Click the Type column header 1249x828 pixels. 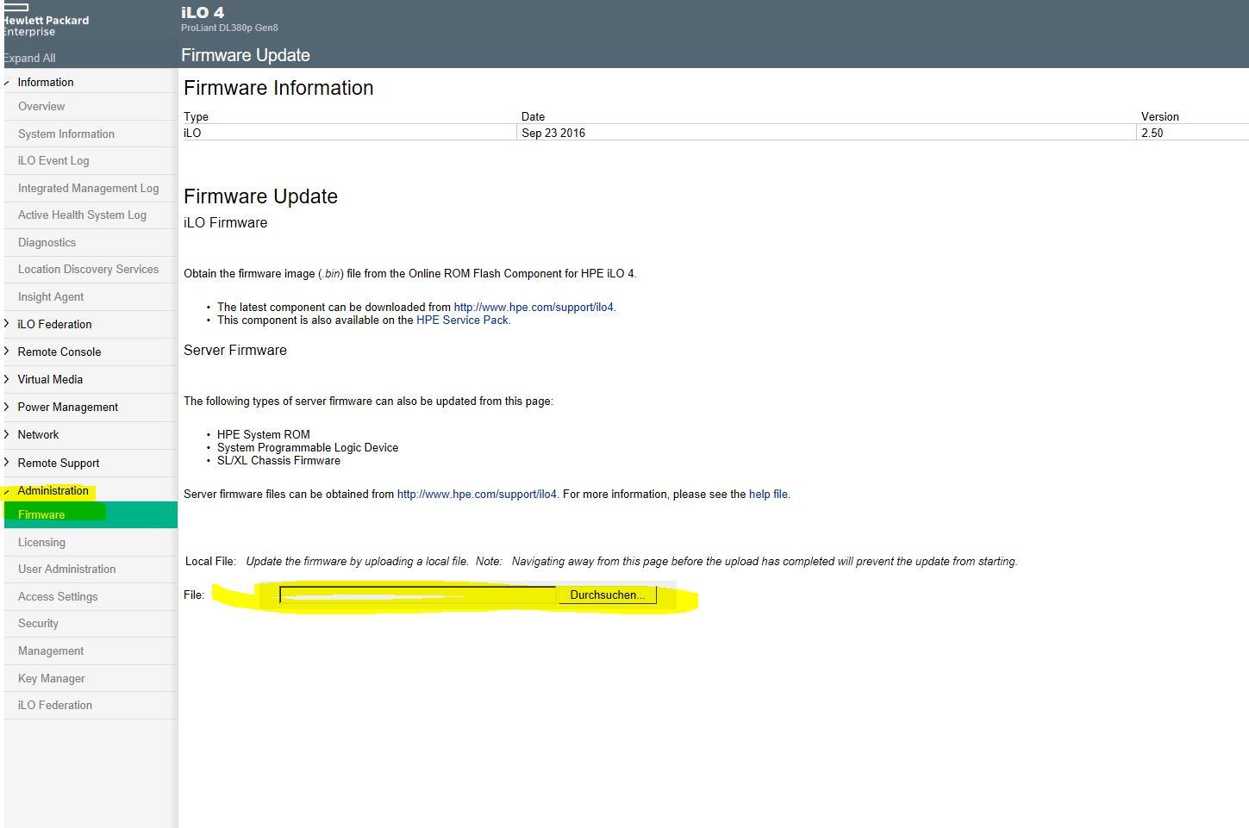[x=196, y=116]
